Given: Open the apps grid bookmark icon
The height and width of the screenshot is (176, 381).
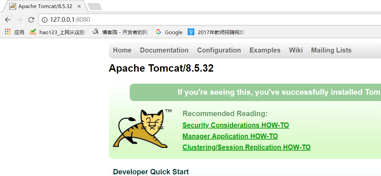Looking at the screenshot, I should coord(8,32).
